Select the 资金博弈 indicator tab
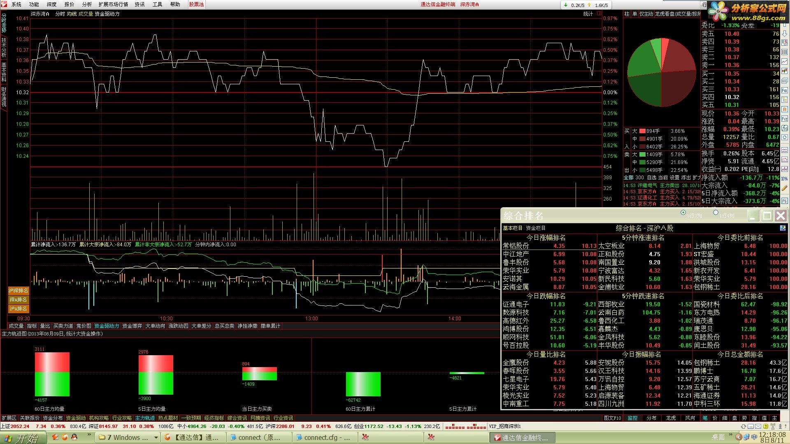The height and width of the screenshot is (444, 790). 132,326
